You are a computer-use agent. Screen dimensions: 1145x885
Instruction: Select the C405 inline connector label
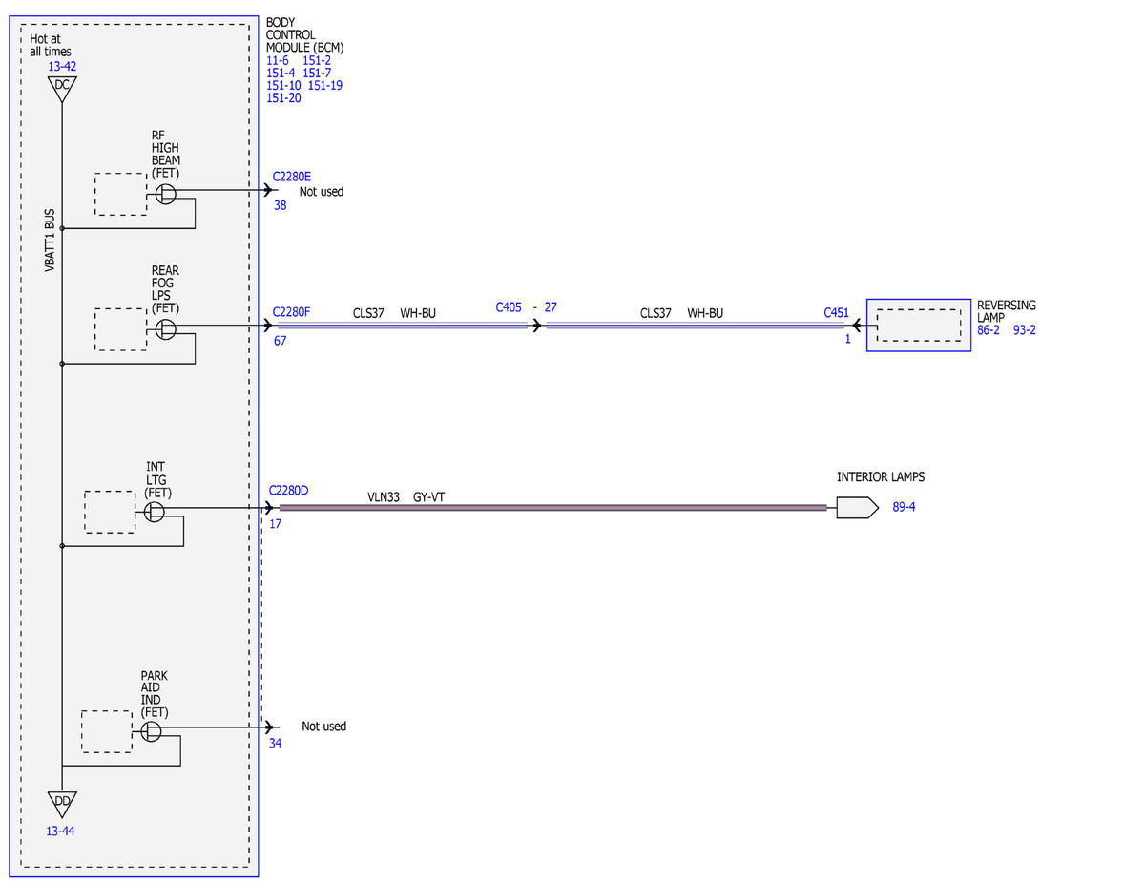tap(509, 307)
